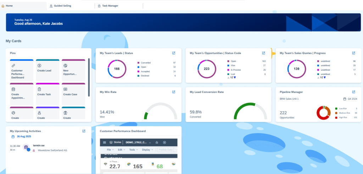Viewport: 363px width, 174px height.
Task: Click the High Risk red legend swatch
Action: pyautogui.click(x=336, y=118)
